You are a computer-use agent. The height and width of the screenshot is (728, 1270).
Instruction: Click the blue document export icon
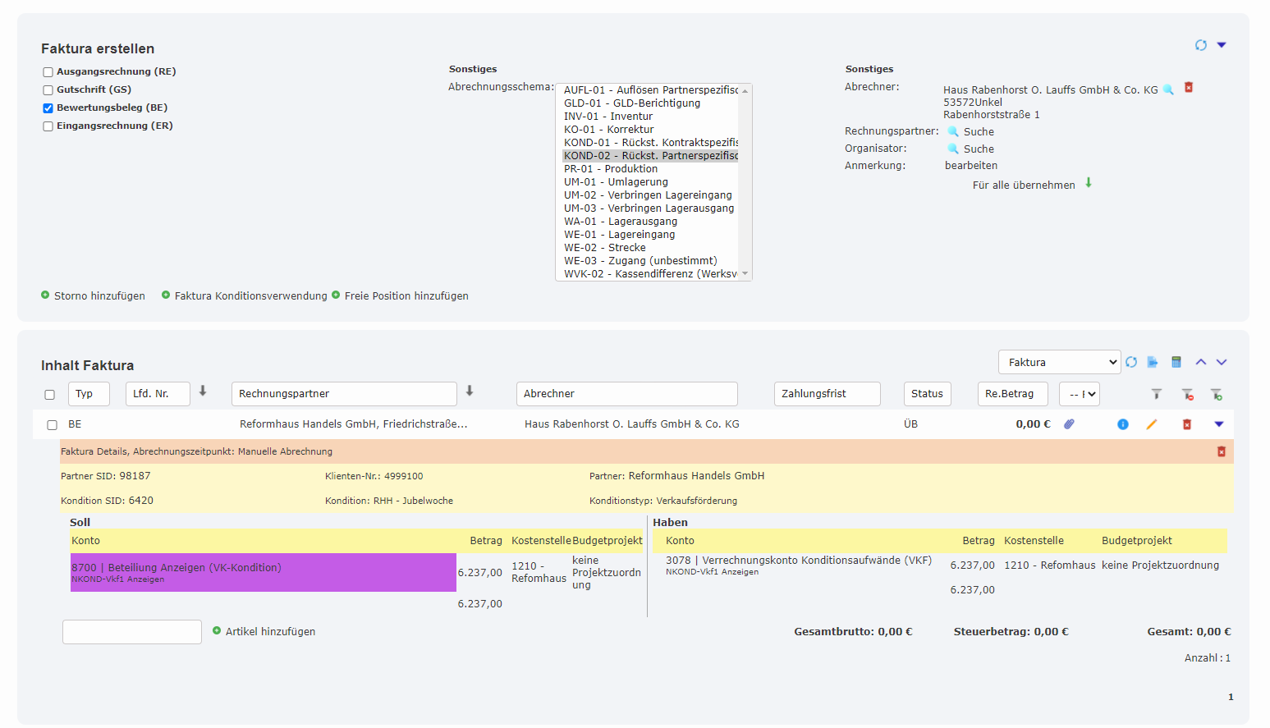(1153, 362)
